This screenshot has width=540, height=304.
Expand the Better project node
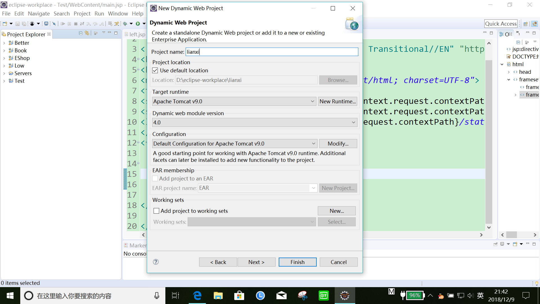pos(4,43)
